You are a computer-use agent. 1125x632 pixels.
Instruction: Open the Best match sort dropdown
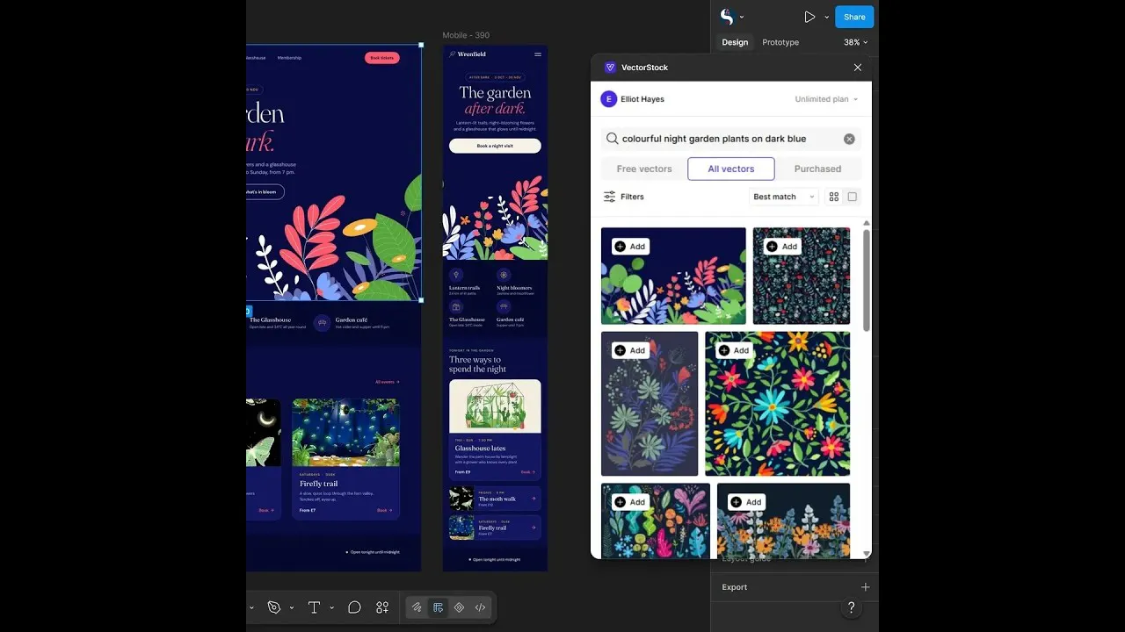[x=784, y=197]
